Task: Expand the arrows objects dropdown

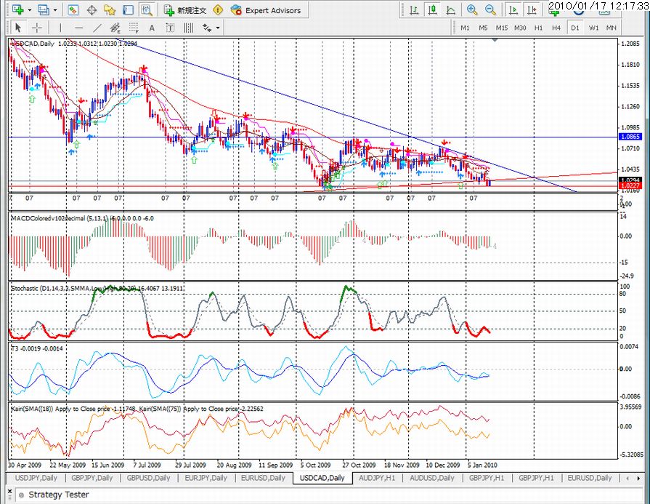Action: tap(217, 28)
